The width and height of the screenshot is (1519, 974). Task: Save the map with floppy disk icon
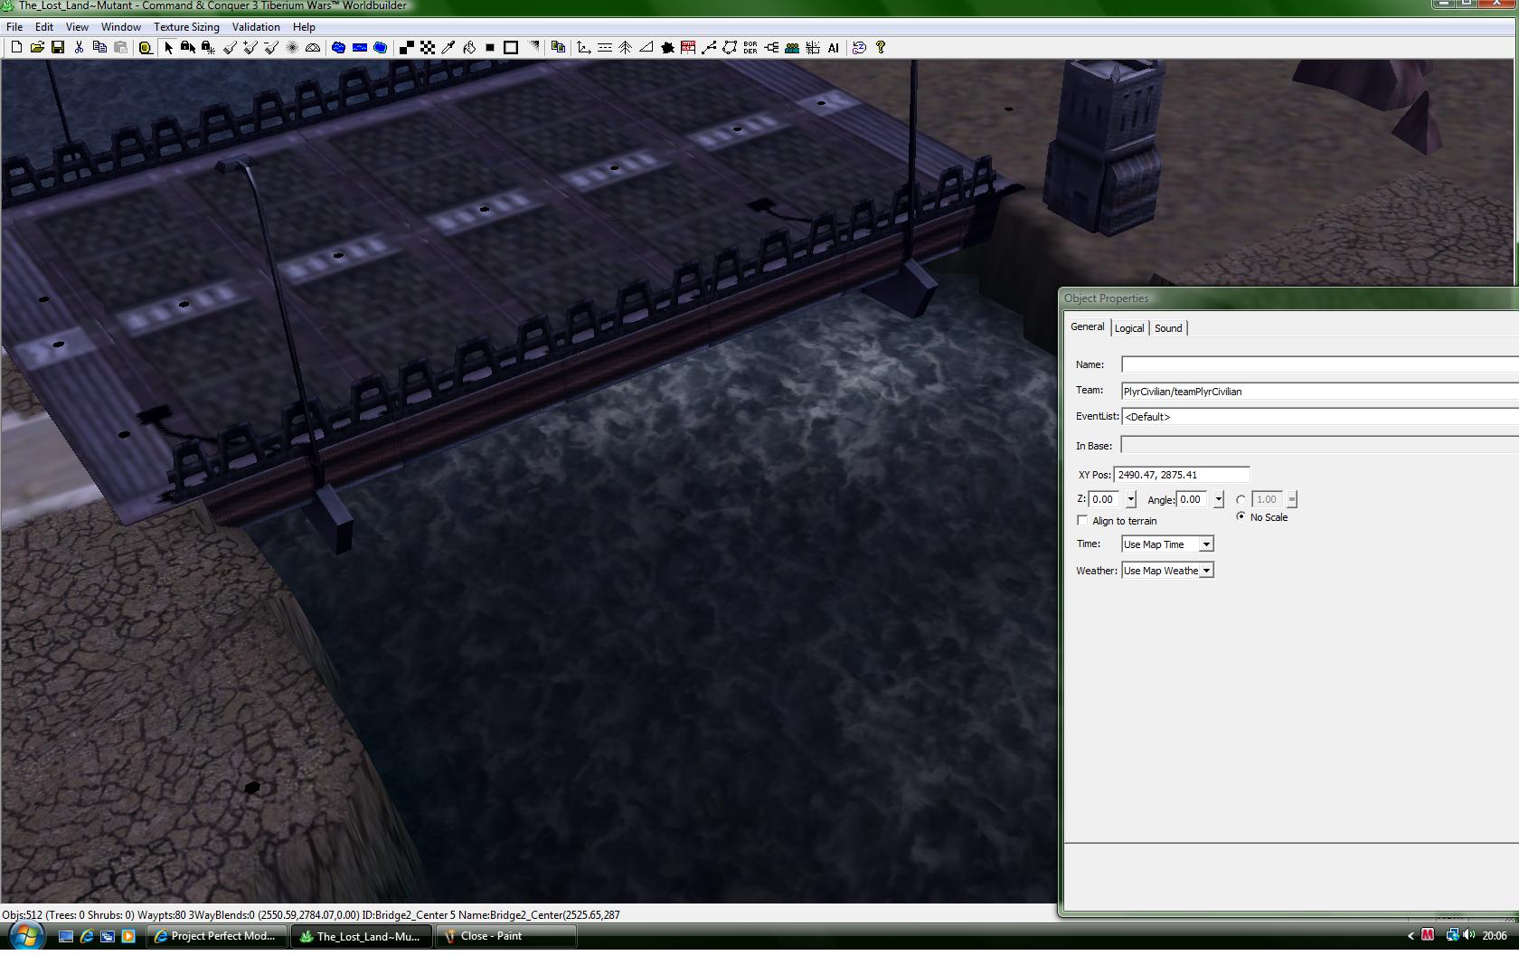click(58, 47)
